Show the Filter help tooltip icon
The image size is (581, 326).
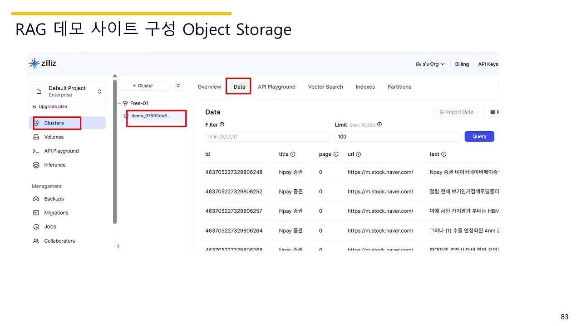pyautogui.click(x=222, y=125)
